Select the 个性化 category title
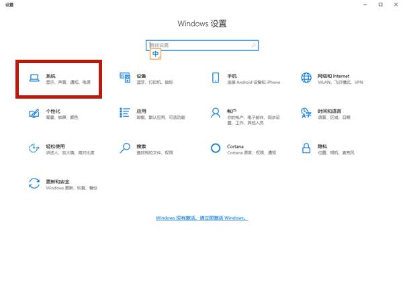The image size is (403, 302). coord(53,111)
